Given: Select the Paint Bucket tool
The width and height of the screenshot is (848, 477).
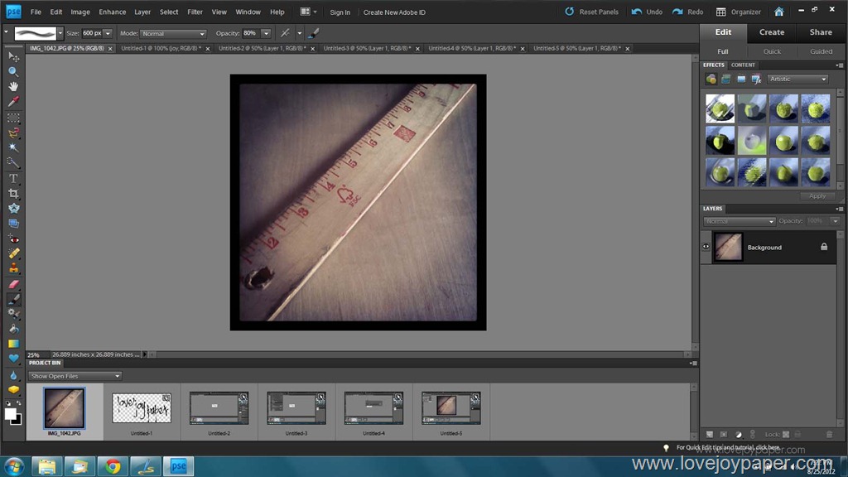Looking at the screenshot, I should pos(13,329).
